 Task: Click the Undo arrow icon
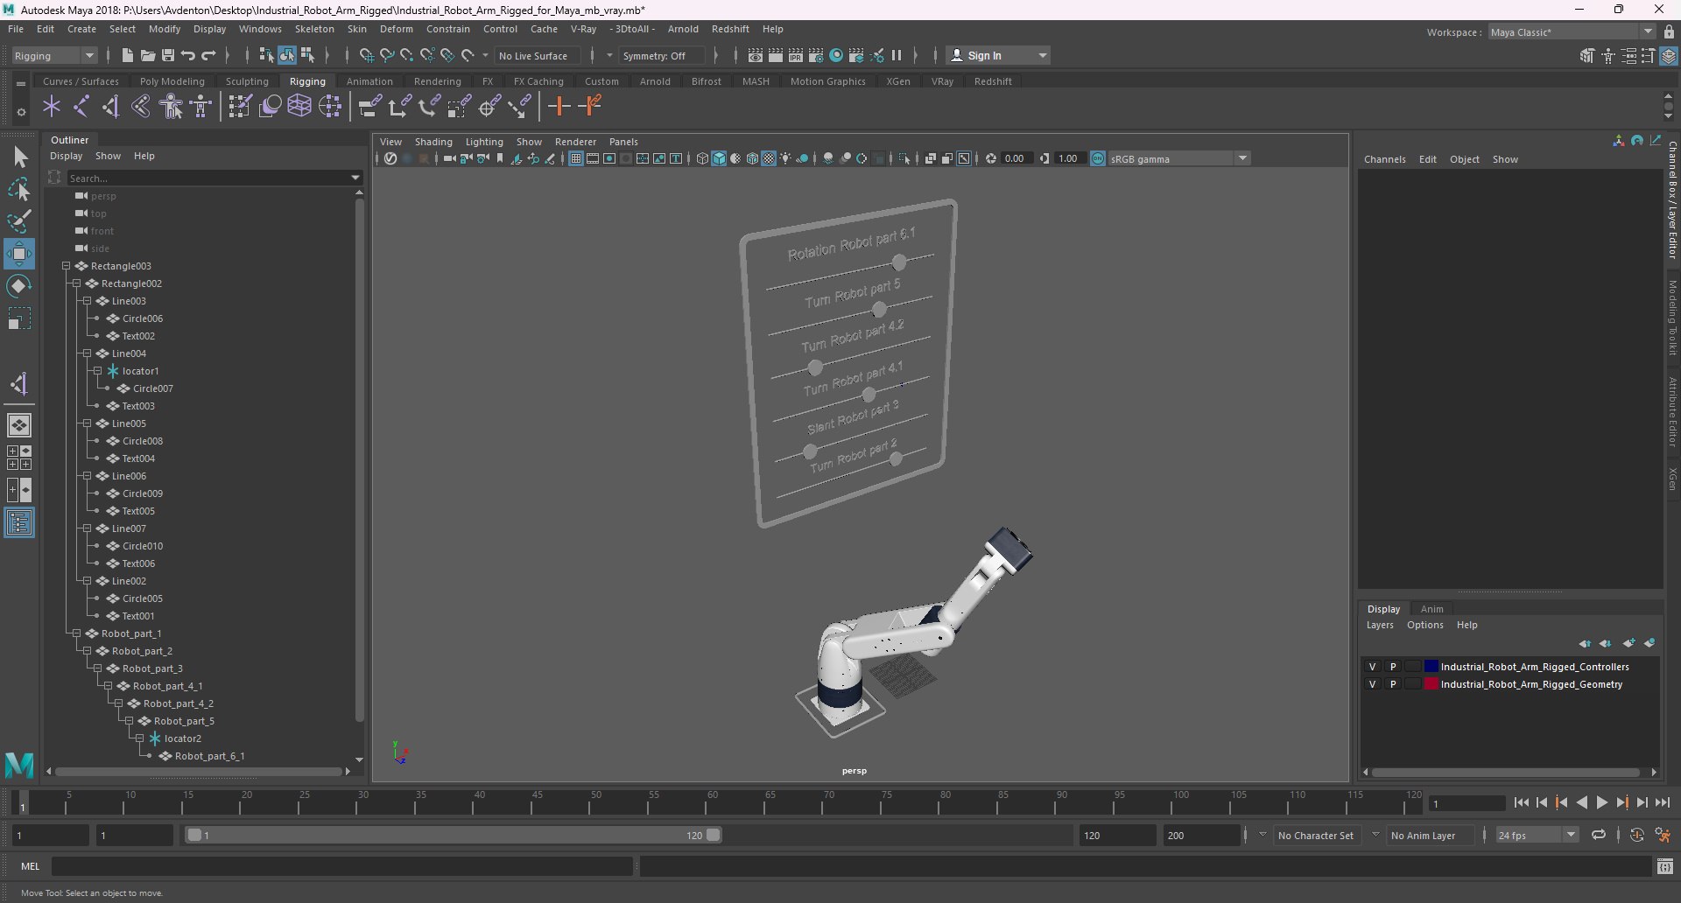[x=188, y=55]
